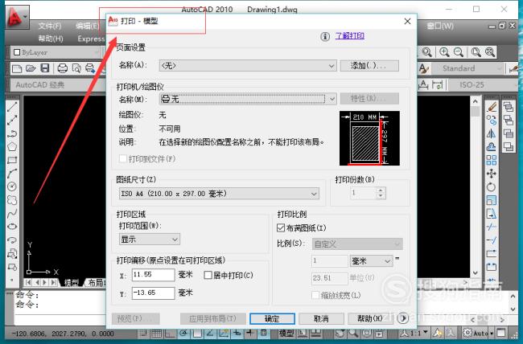Select the Array tool
Image resolution: width=523 pixels, height=344 pixels.
tap(492, 160)
